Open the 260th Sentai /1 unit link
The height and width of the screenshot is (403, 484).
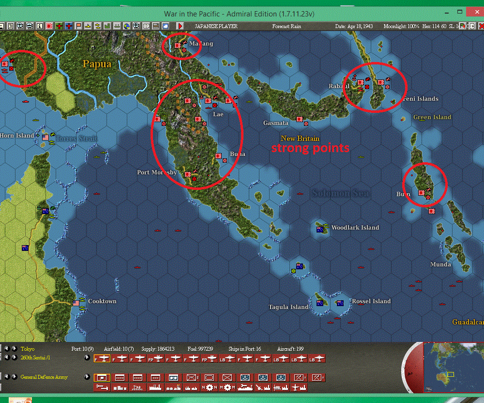point(35,357)
